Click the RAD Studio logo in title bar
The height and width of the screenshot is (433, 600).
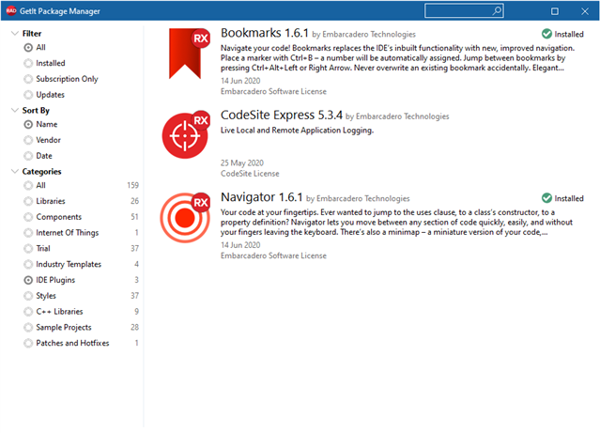point(11,10)
